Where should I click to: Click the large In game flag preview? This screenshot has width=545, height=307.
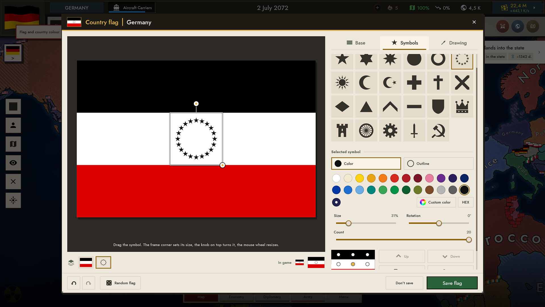point(316,263)
